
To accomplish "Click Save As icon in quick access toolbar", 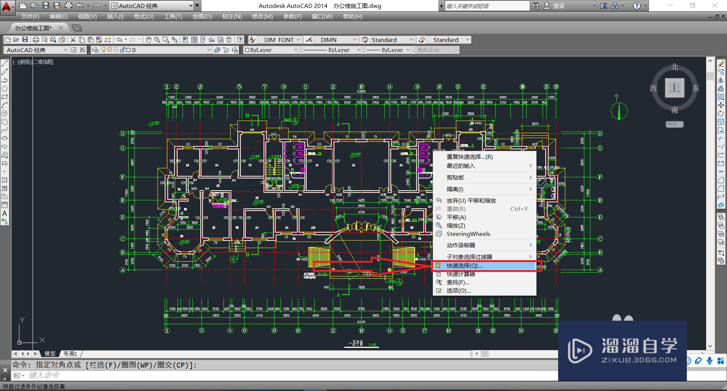I will click(x=57, y=6).
